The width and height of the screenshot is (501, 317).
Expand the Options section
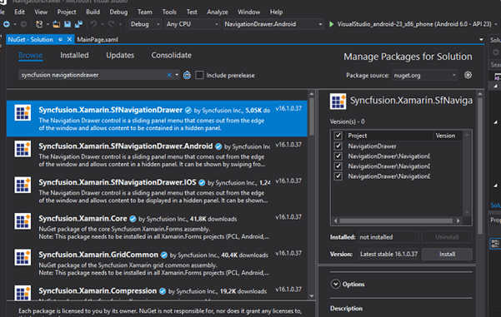335,284
